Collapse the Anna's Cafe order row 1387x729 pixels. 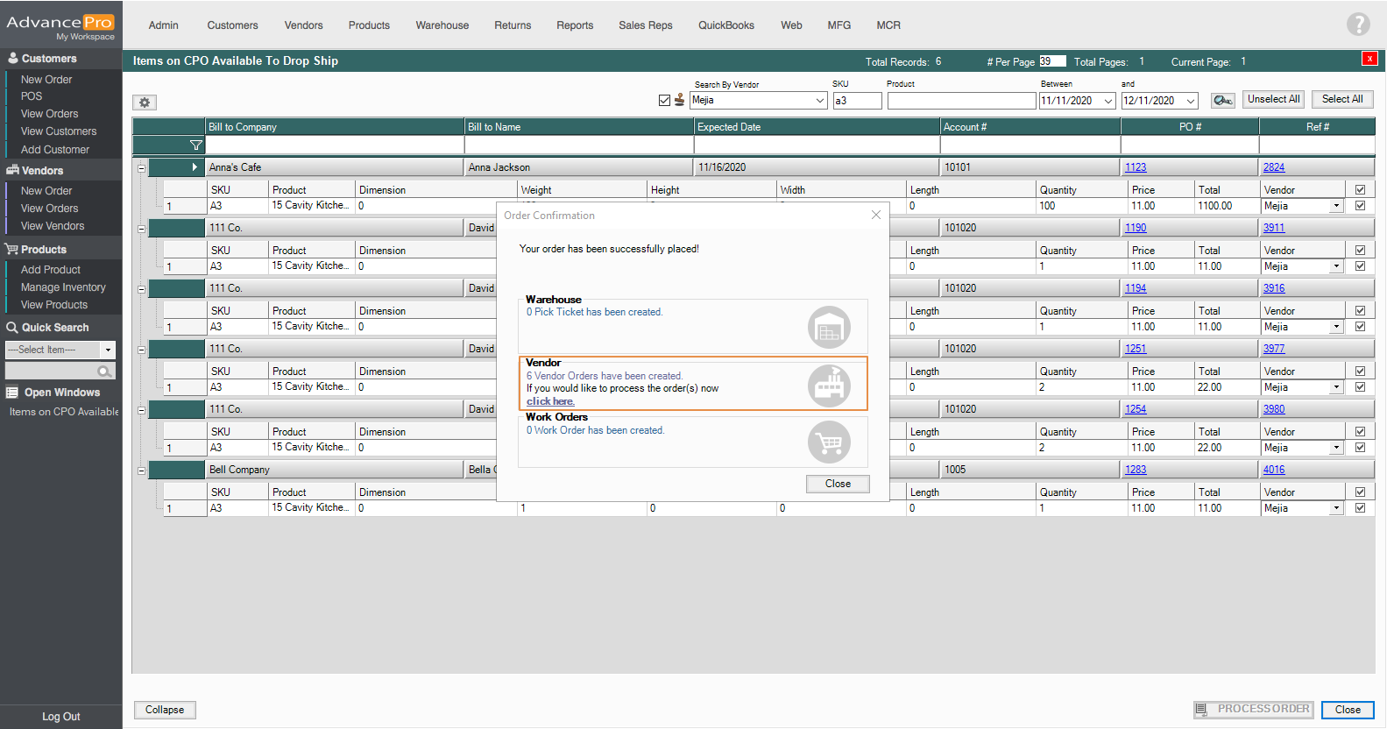coord(141,168)
